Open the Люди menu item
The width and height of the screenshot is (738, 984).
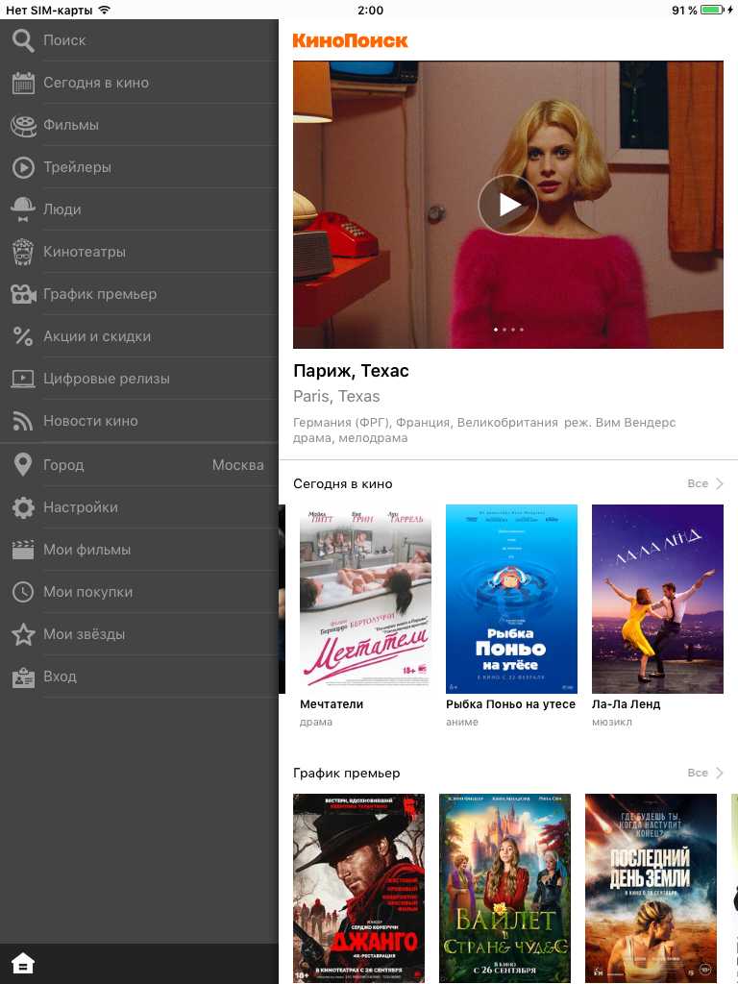click(x=138, y=209)
